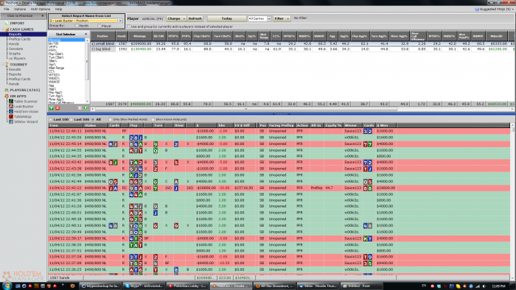
Task: Click the grey icon beside the green bottom-right one
Action: tap(80, 108)
